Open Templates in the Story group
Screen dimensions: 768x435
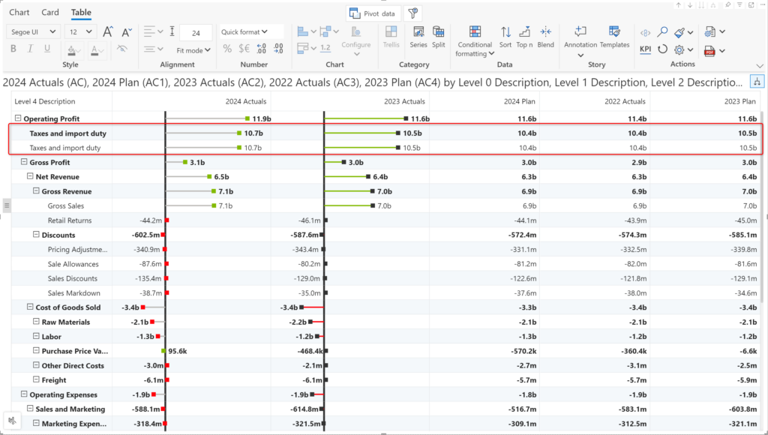[x=615, y=34]
